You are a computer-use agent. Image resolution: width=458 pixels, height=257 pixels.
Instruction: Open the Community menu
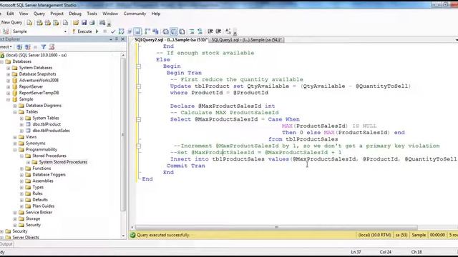(135, 14)
